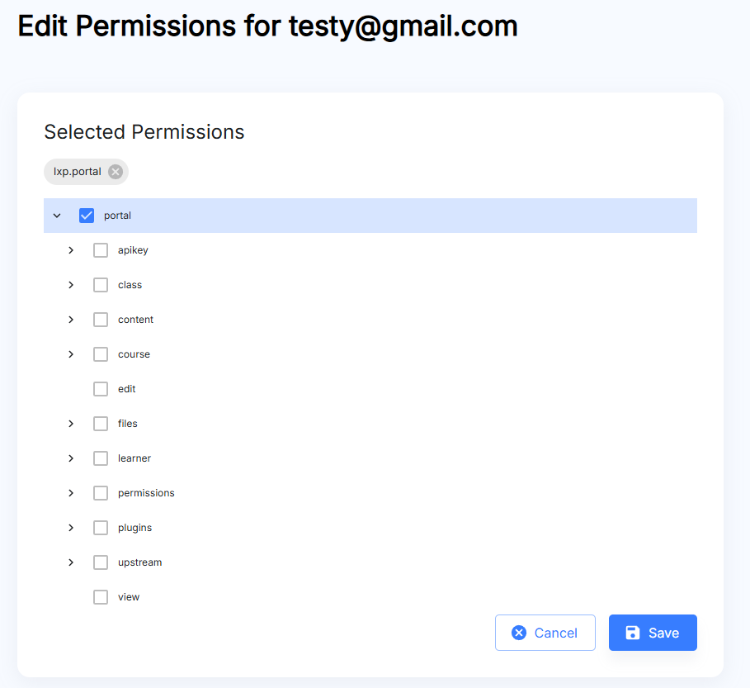Cancel editing permissions
This screenshot has width=750, height=688.
pyautogui.click(x=545, y=633)
